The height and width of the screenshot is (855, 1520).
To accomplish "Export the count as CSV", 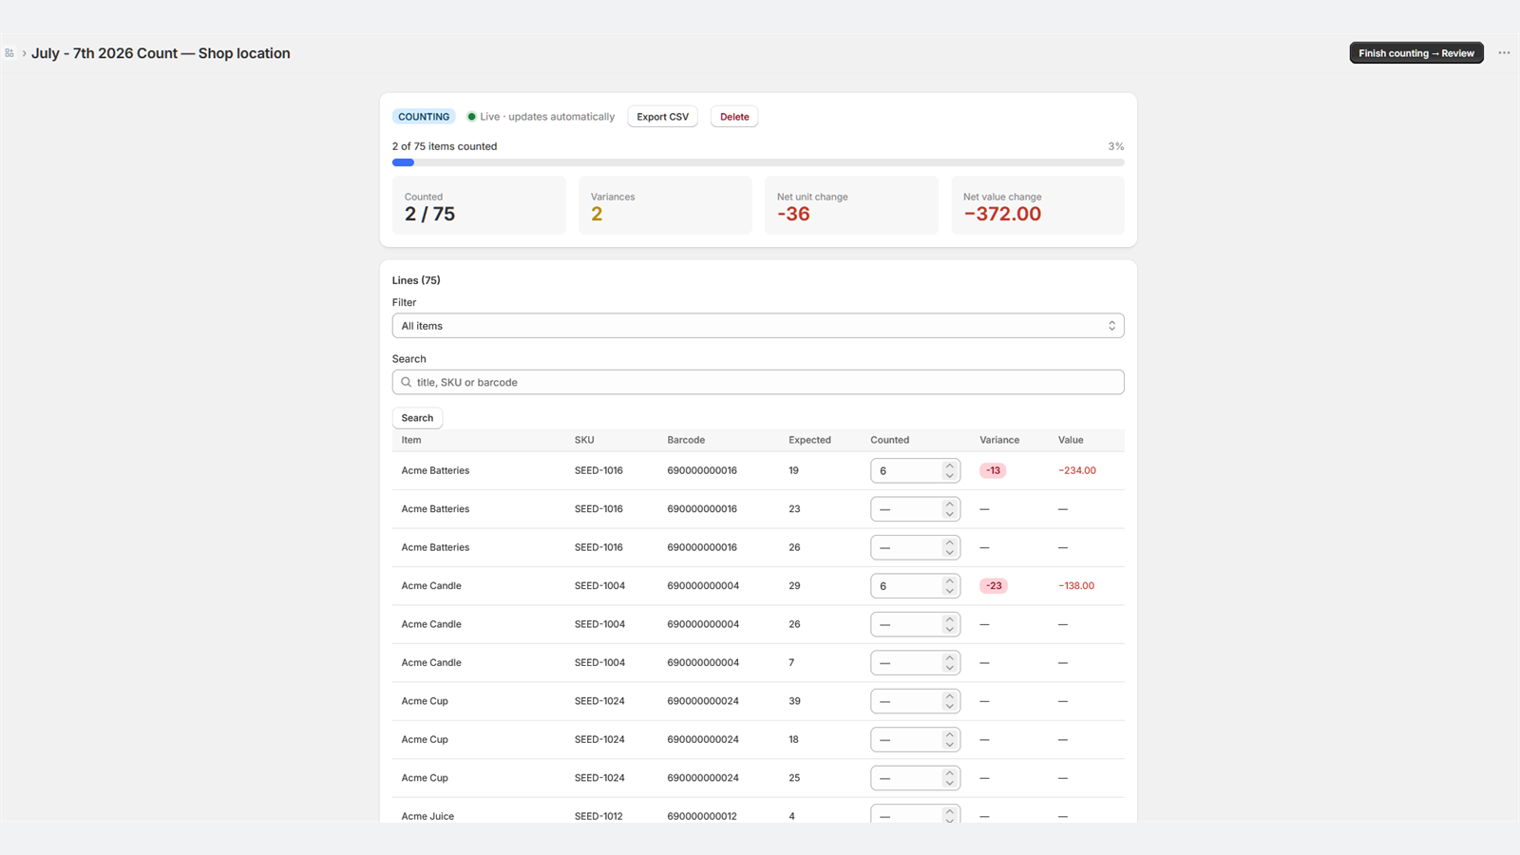I will [x=663, y=117].
